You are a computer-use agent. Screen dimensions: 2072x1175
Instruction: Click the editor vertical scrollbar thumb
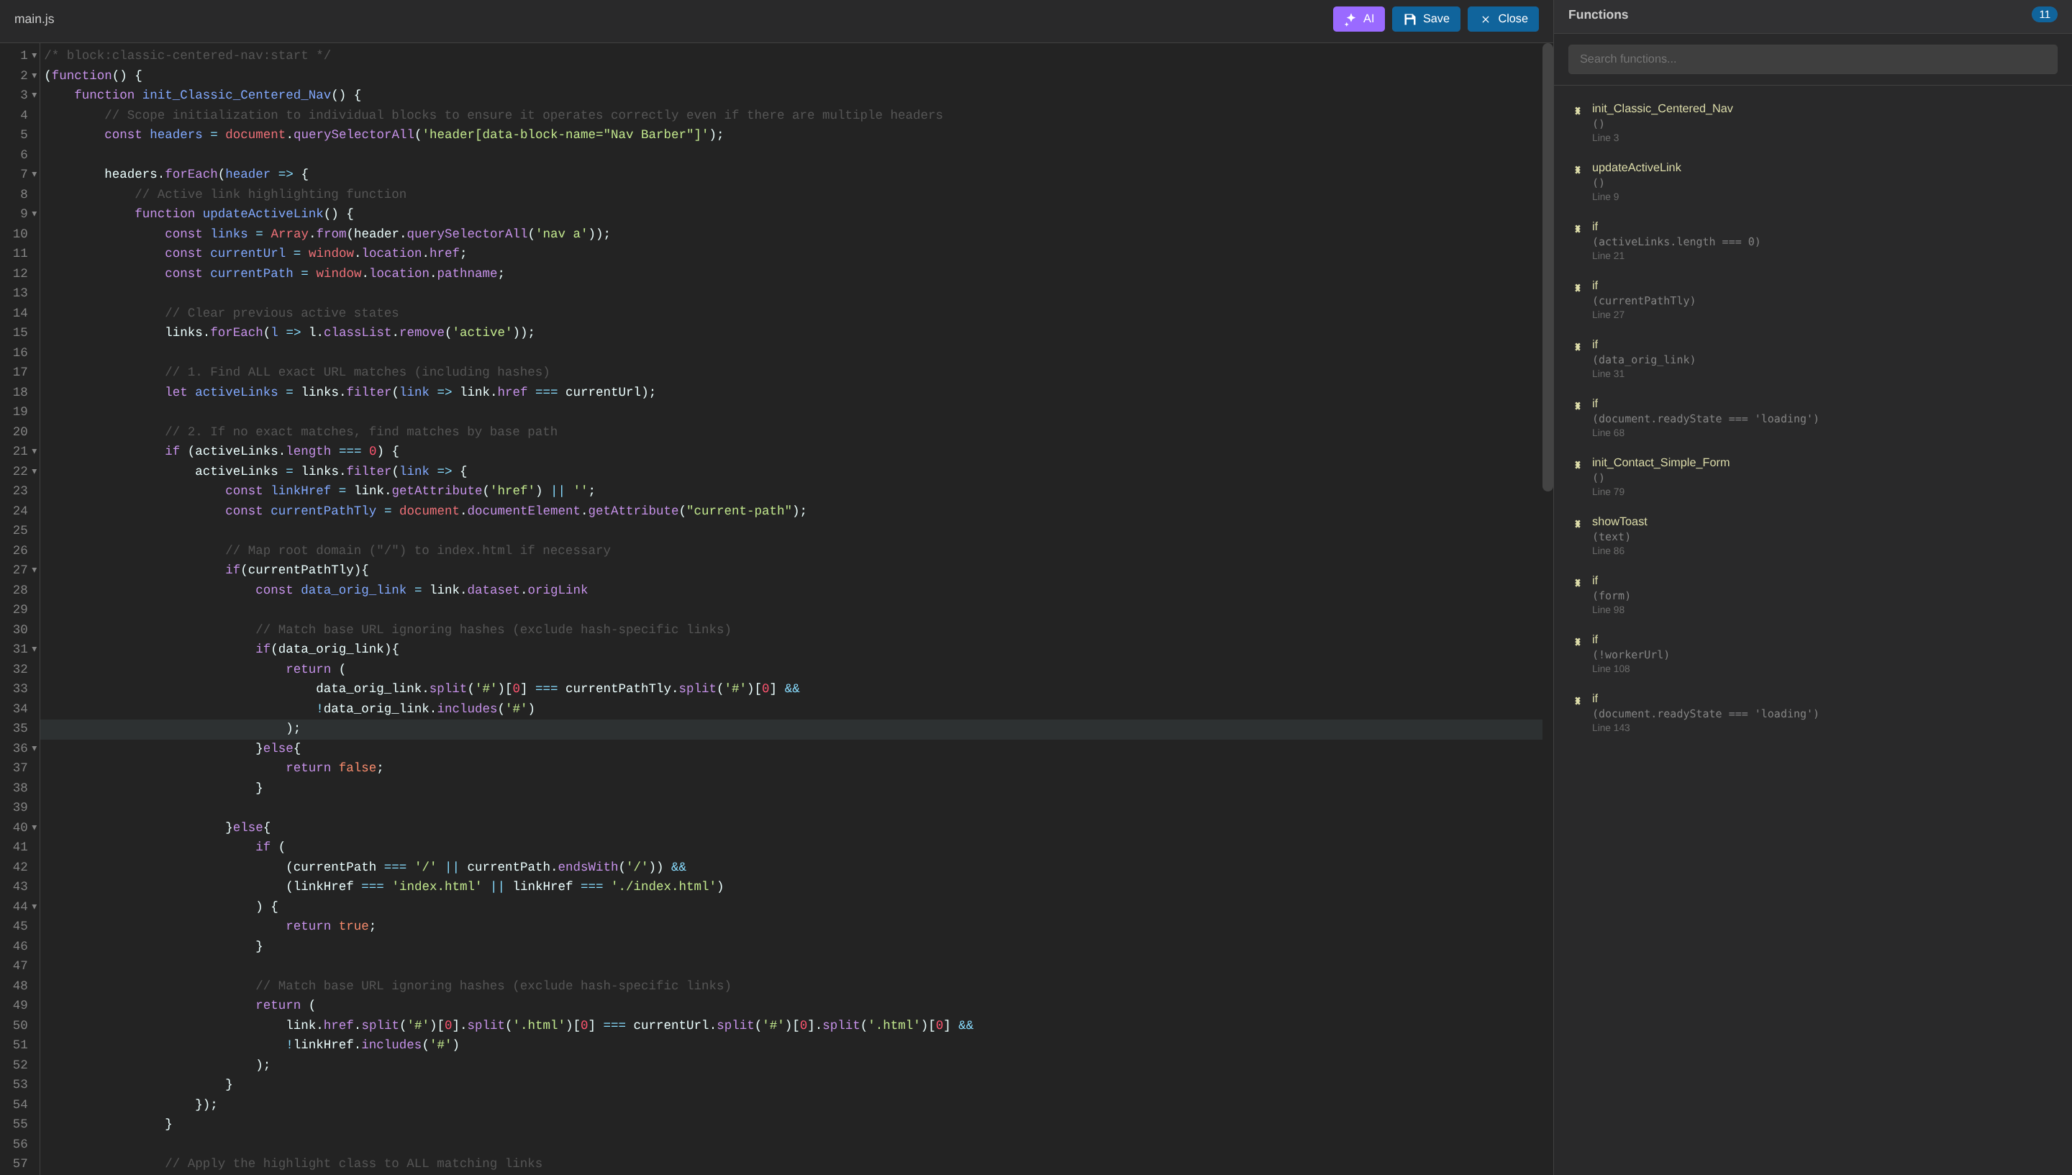click(1548, 266)
